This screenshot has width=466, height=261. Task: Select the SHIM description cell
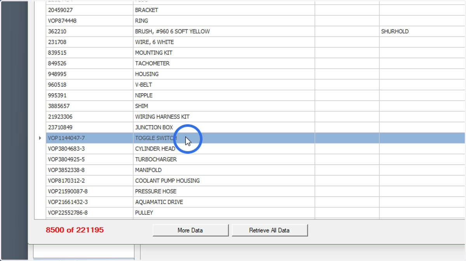(224, 106)
